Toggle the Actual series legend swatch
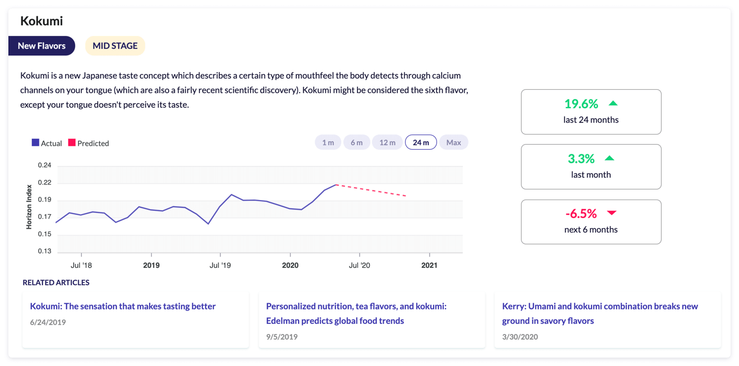This screenshot has height=366, width=739. coord(35,143)
